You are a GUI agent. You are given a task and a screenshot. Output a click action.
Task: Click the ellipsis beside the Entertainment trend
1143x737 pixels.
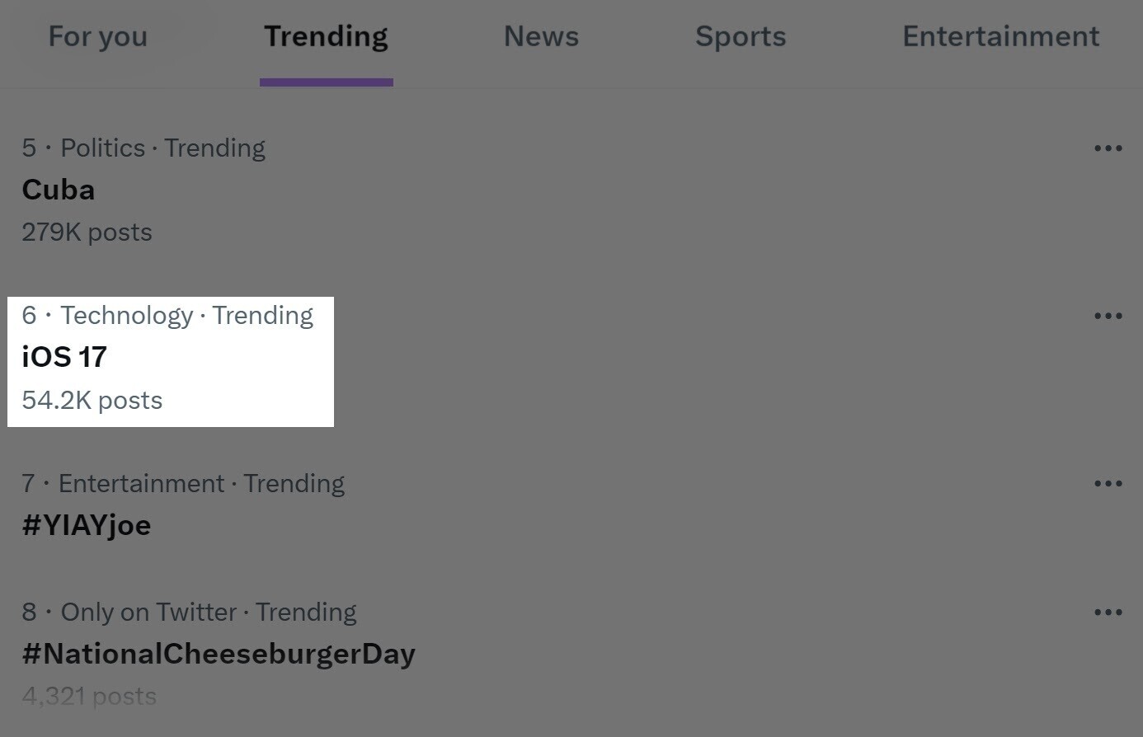click(x=1109, y=483)
